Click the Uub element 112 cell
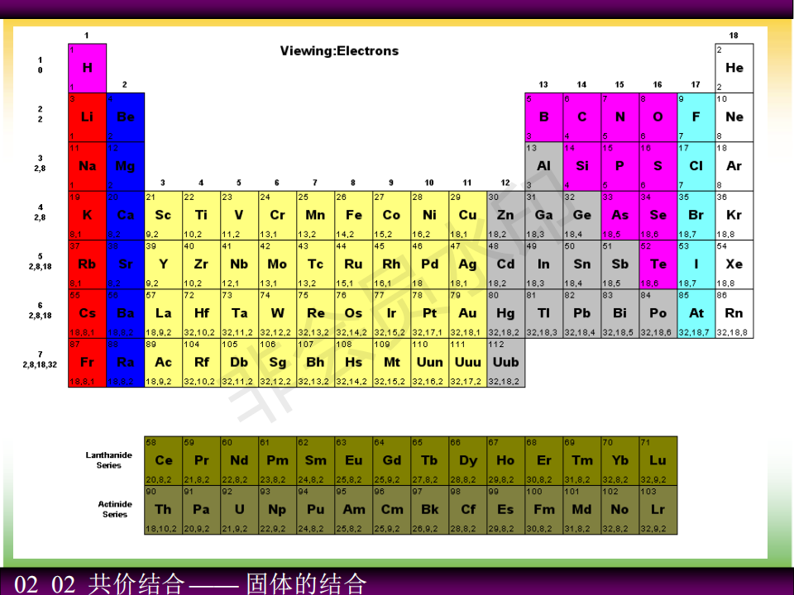The width and height of the screenshot is (794, 595). tap(505, 362)
